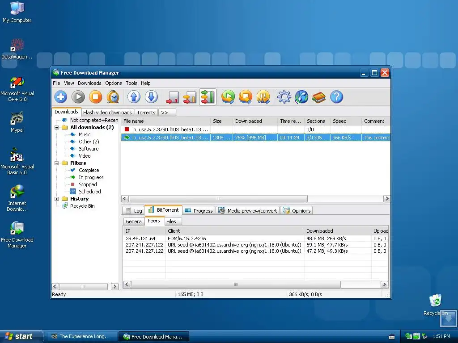Select the stopped download with red square icon
This screenshot has width=458, height=343.
(x=255, y=130)
